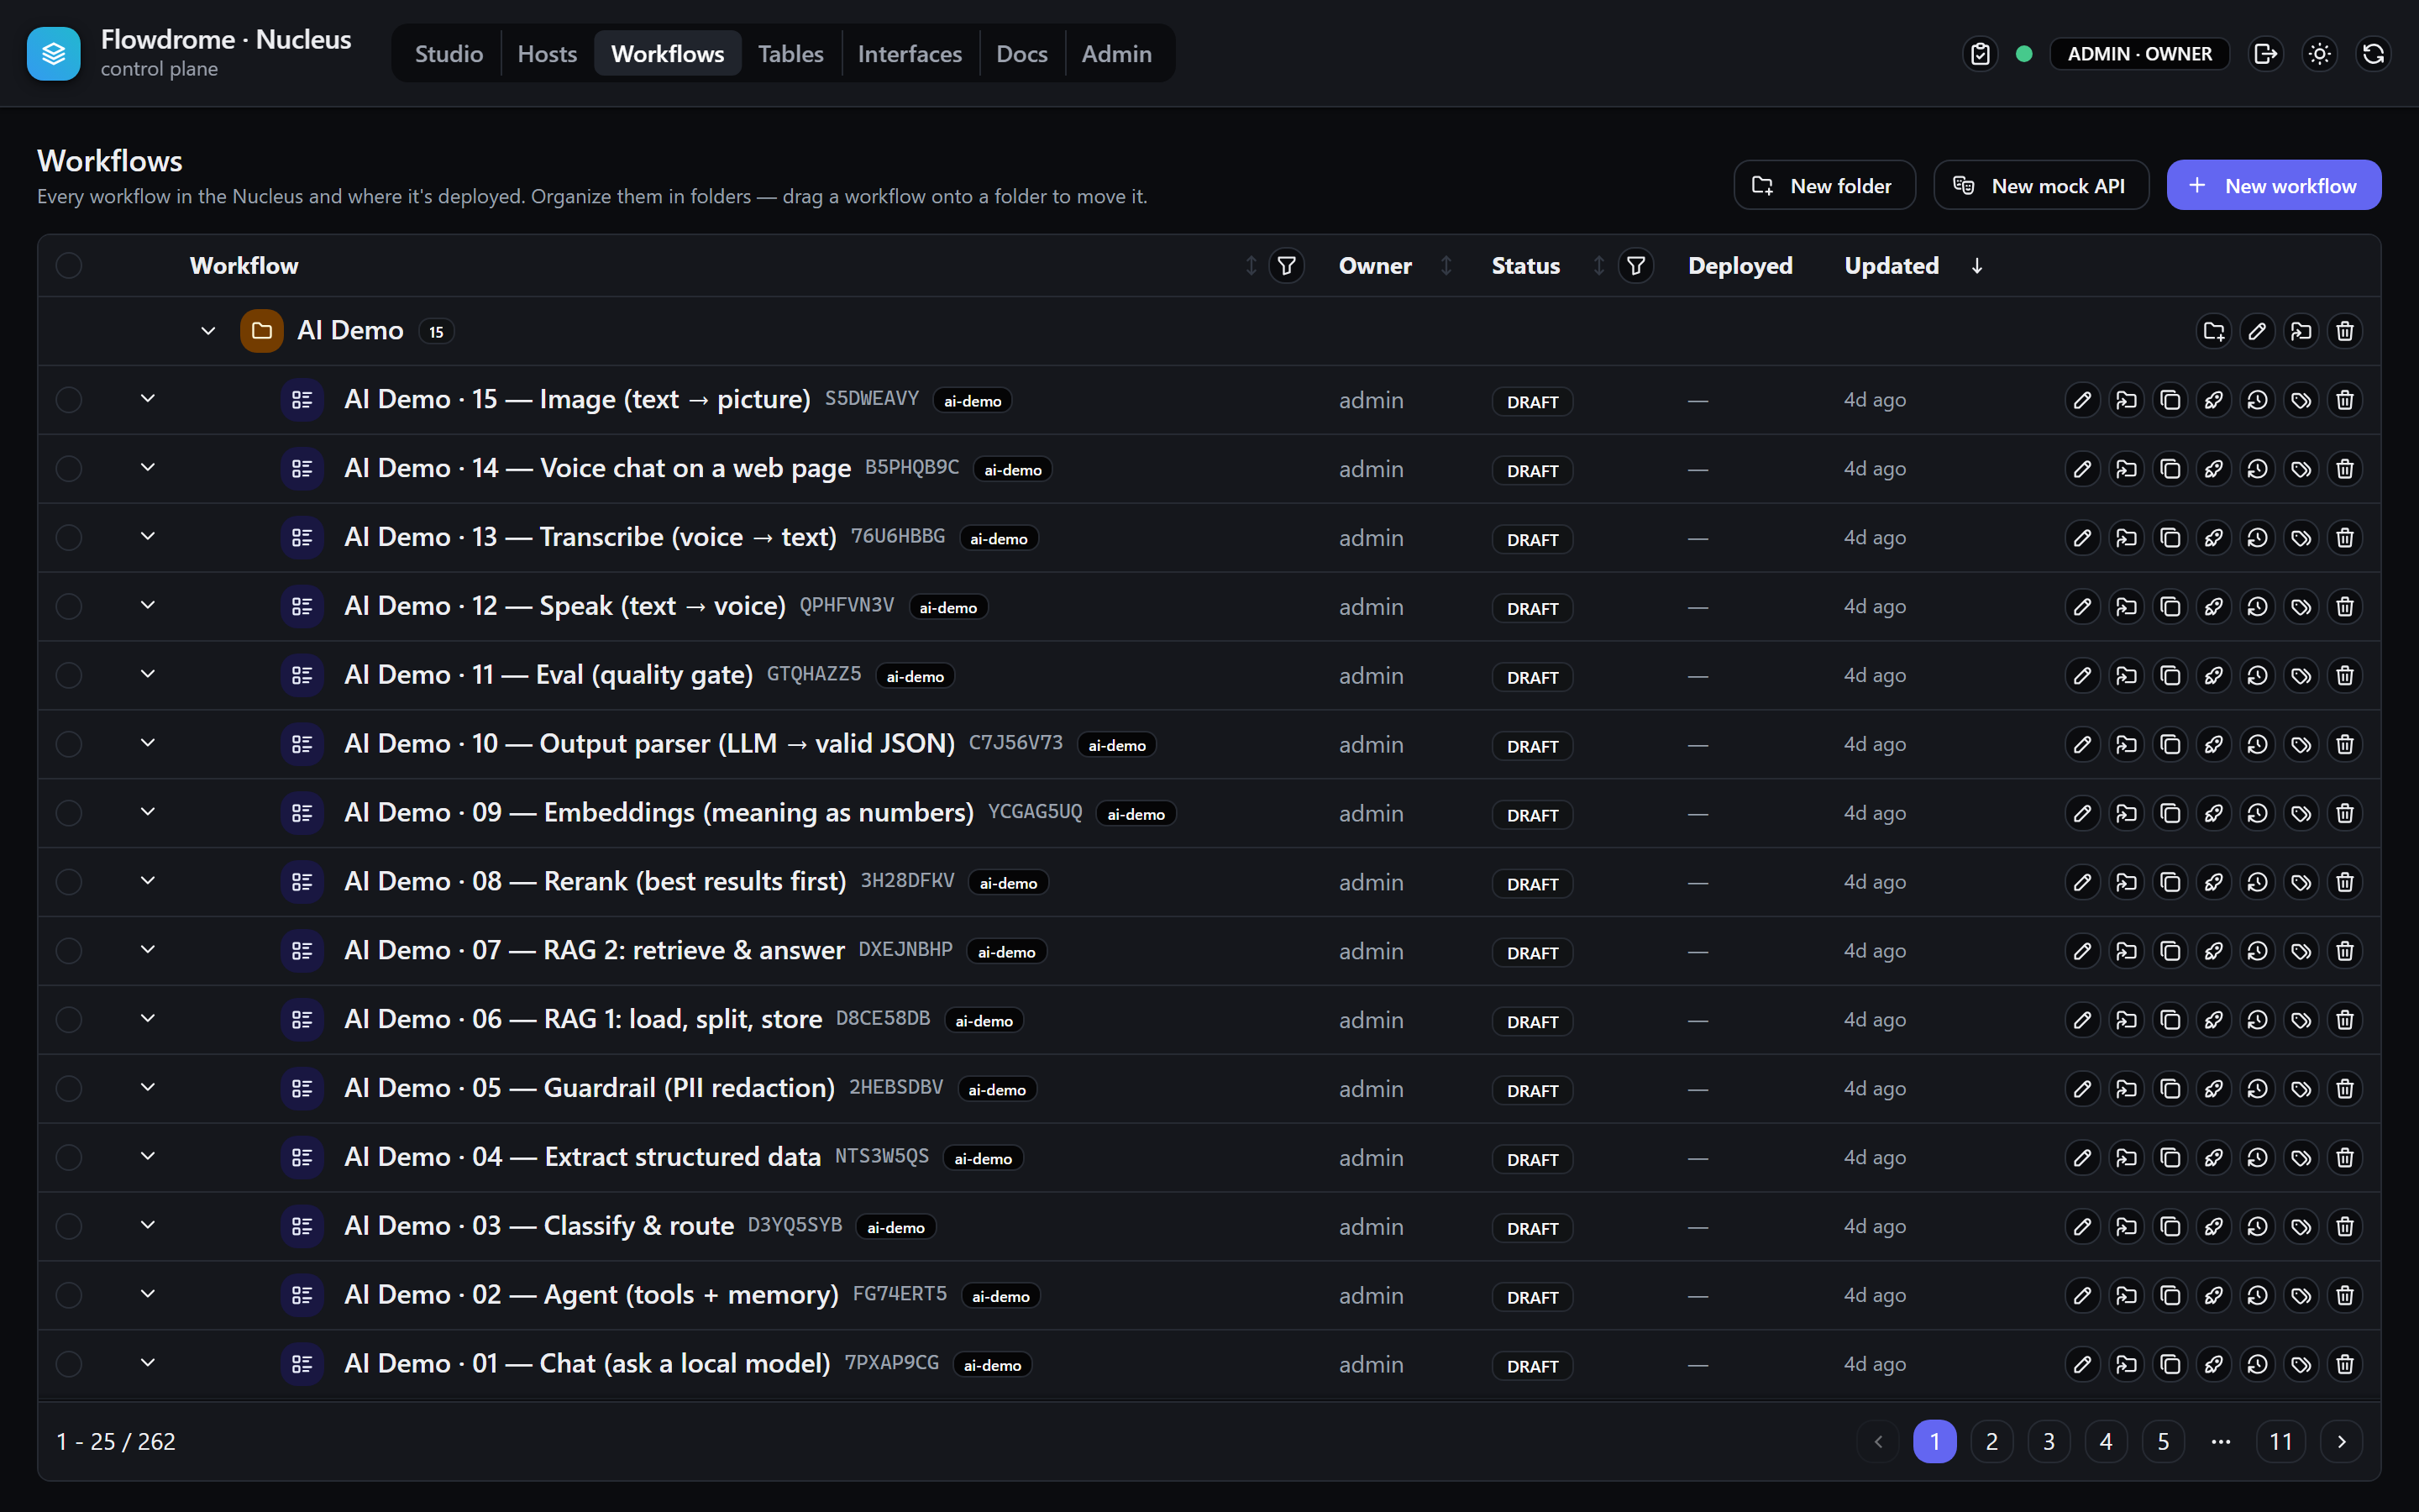Viewport: 2419px width, 1512px height.
Task: Create a New workflow
Action: point(2273,186)
